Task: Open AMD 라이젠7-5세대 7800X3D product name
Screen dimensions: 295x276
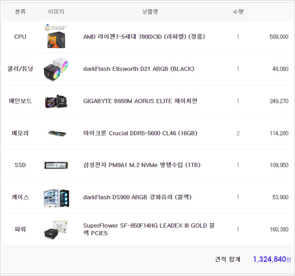Action: click(x=144, y=36)
